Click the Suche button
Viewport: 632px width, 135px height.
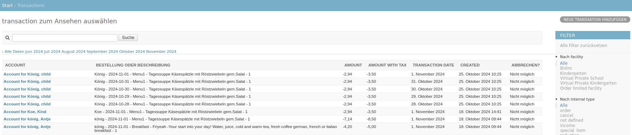point(128,38)
